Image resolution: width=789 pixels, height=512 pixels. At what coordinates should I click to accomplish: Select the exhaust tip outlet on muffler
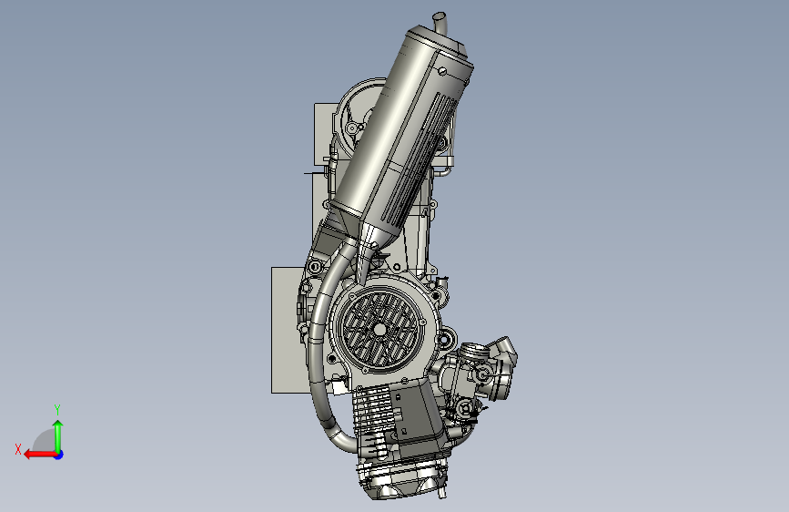pos(440,23)
